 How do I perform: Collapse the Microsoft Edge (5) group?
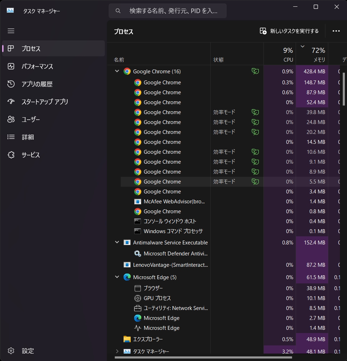(117, 277)
